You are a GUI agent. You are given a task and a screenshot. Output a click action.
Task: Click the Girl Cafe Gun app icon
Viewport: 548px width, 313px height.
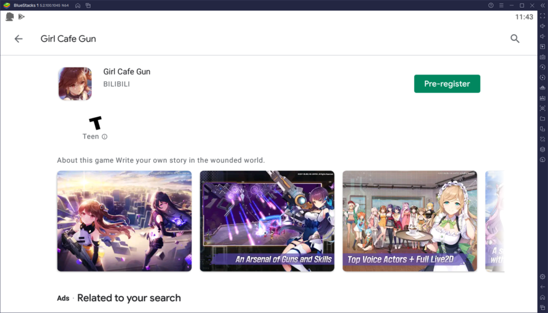click(x=74, y=83)
